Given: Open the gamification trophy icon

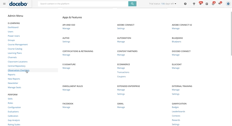Looking at the screenshot, I should click(194, 4).
